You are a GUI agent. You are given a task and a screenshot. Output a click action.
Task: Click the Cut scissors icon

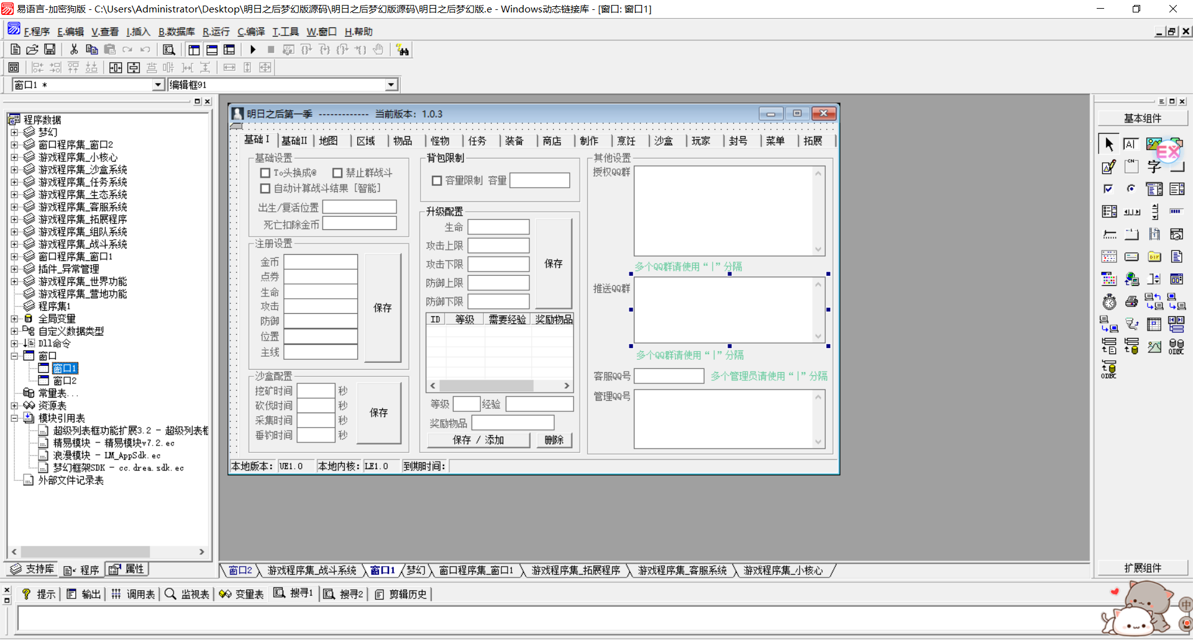pyautogui.click(x=74, y=50)
